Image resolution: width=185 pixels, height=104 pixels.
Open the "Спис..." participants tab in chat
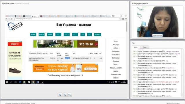[145, 47]
